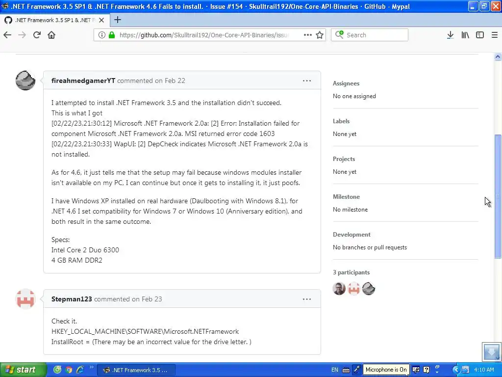This screenshot has width=502, height=377.
Task: Click the floating download arrow button
Action: (491, 351)
